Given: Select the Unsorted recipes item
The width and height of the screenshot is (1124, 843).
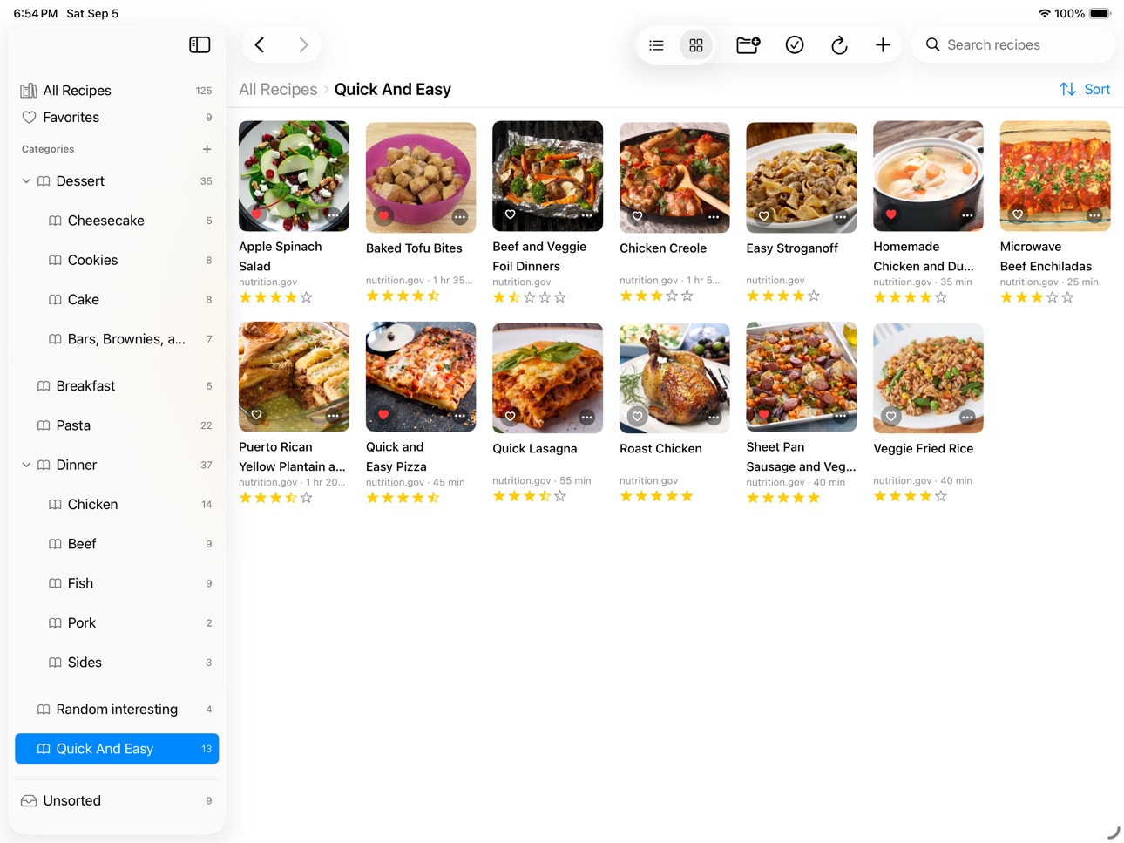Looking at the screenshot, I should coord(117,800).
